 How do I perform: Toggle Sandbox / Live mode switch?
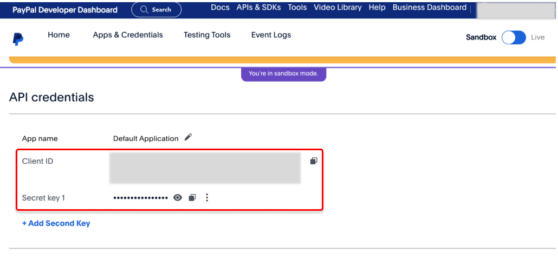514,37
